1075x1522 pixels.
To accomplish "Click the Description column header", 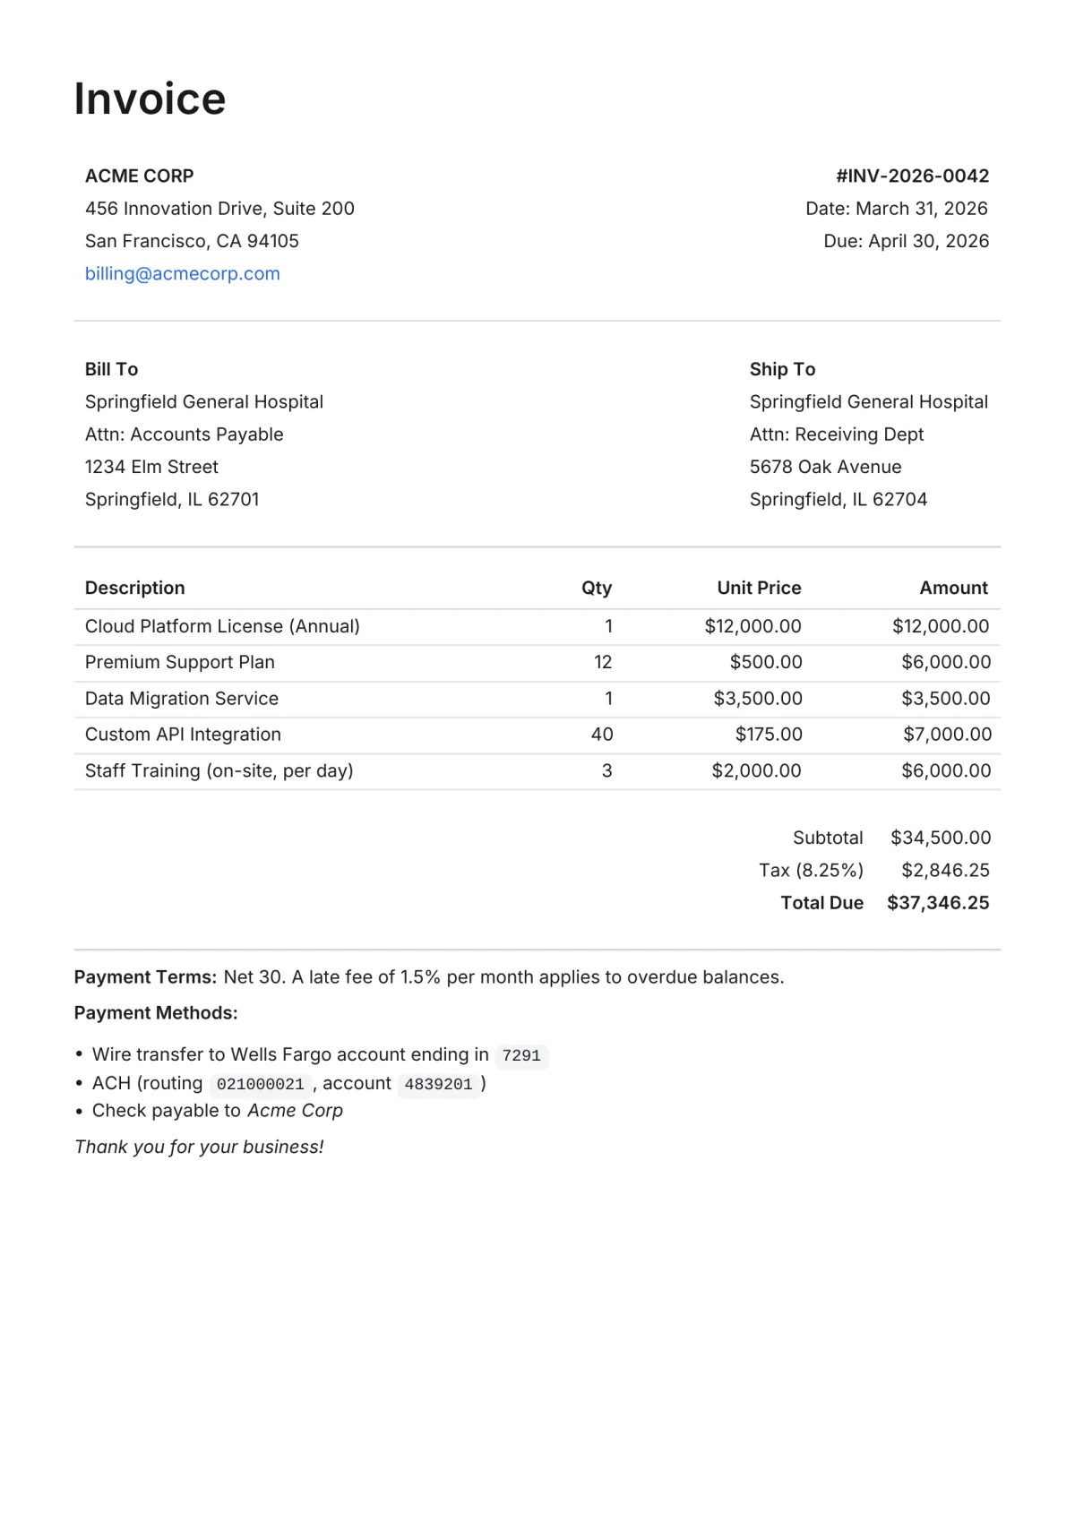I will (134, 589).
